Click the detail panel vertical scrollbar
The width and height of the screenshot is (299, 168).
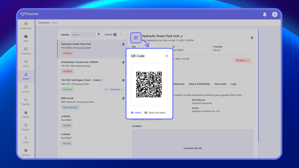click(x=258, y=86)
